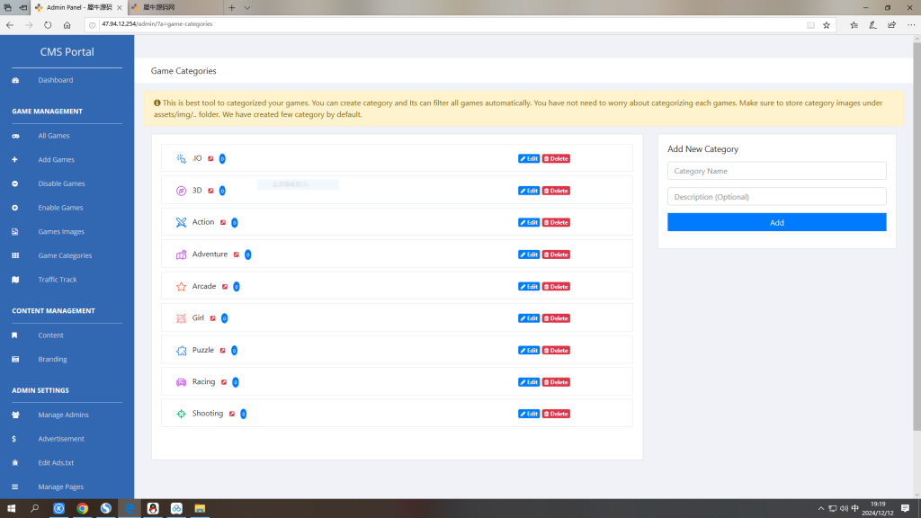Go to Traffic Track in sidebar
The width and height of the screenshot is (921, 518).
(x=57, y=280)
